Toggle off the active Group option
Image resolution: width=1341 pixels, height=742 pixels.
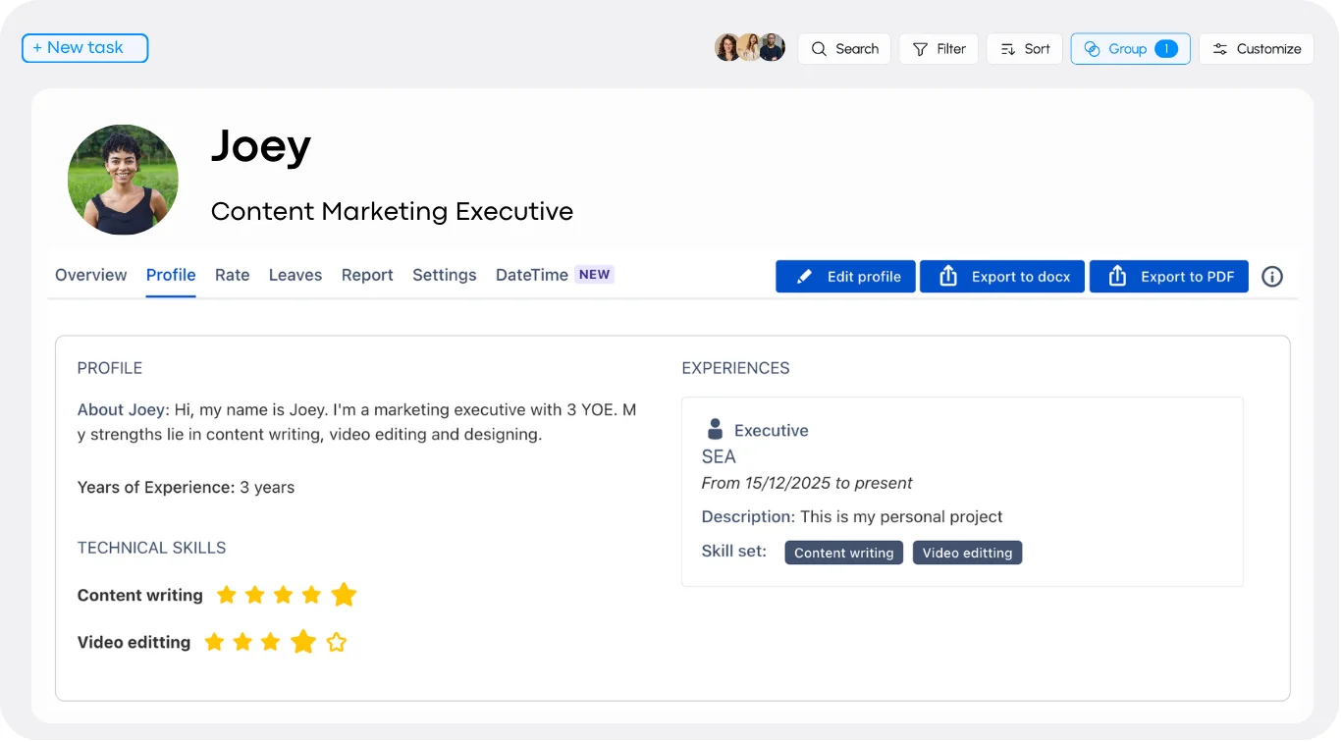(x=1130, y=48)
